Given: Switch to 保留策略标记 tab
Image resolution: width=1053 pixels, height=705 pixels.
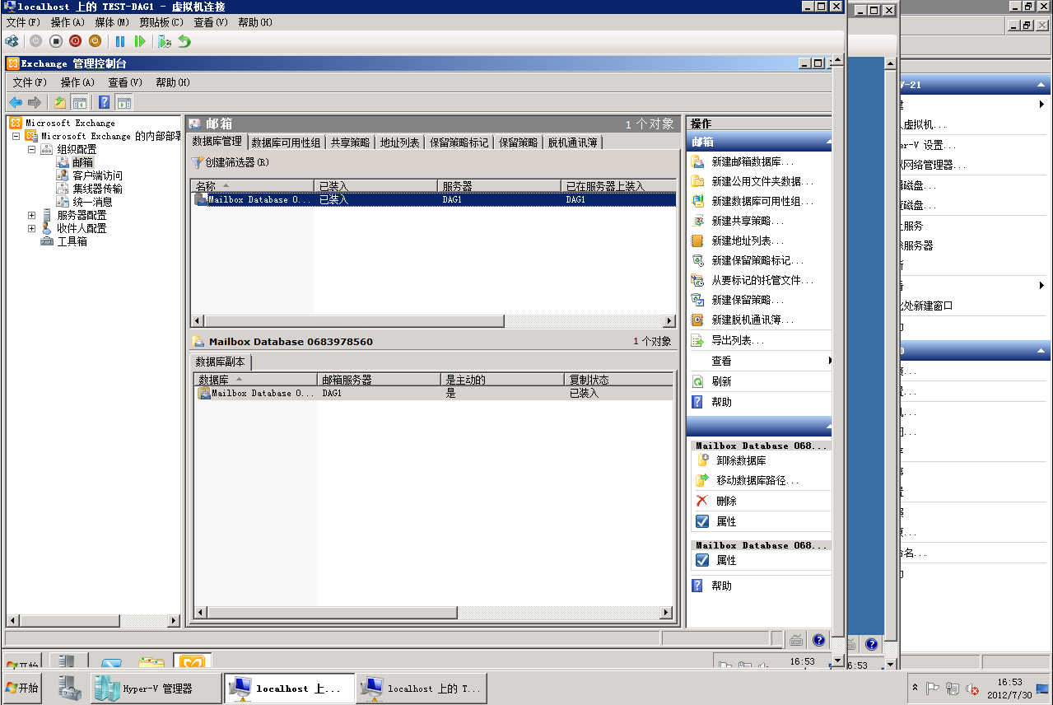Looking at the screenshot, I should (x=459, y=142).
